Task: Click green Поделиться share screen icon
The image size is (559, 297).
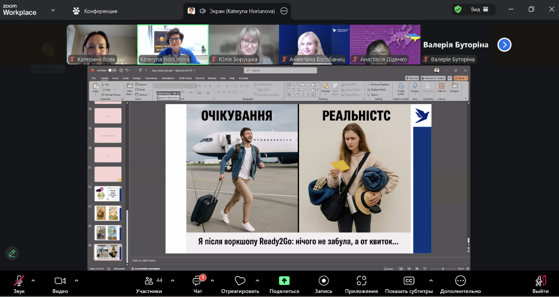Action: click(x=284, y=281)
